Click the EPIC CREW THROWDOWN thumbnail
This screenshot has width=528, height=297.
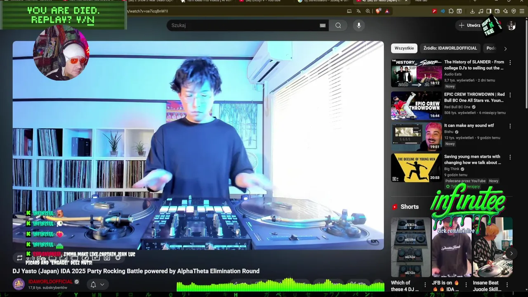point(416,106)
